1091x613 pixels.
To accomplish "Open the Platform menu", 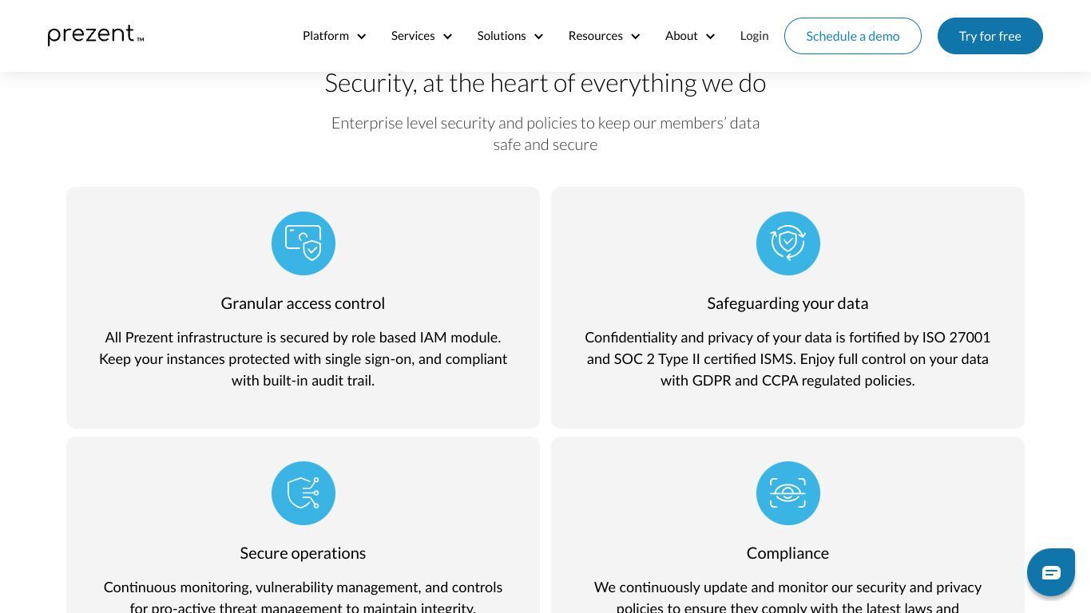I will coord(326,36).
